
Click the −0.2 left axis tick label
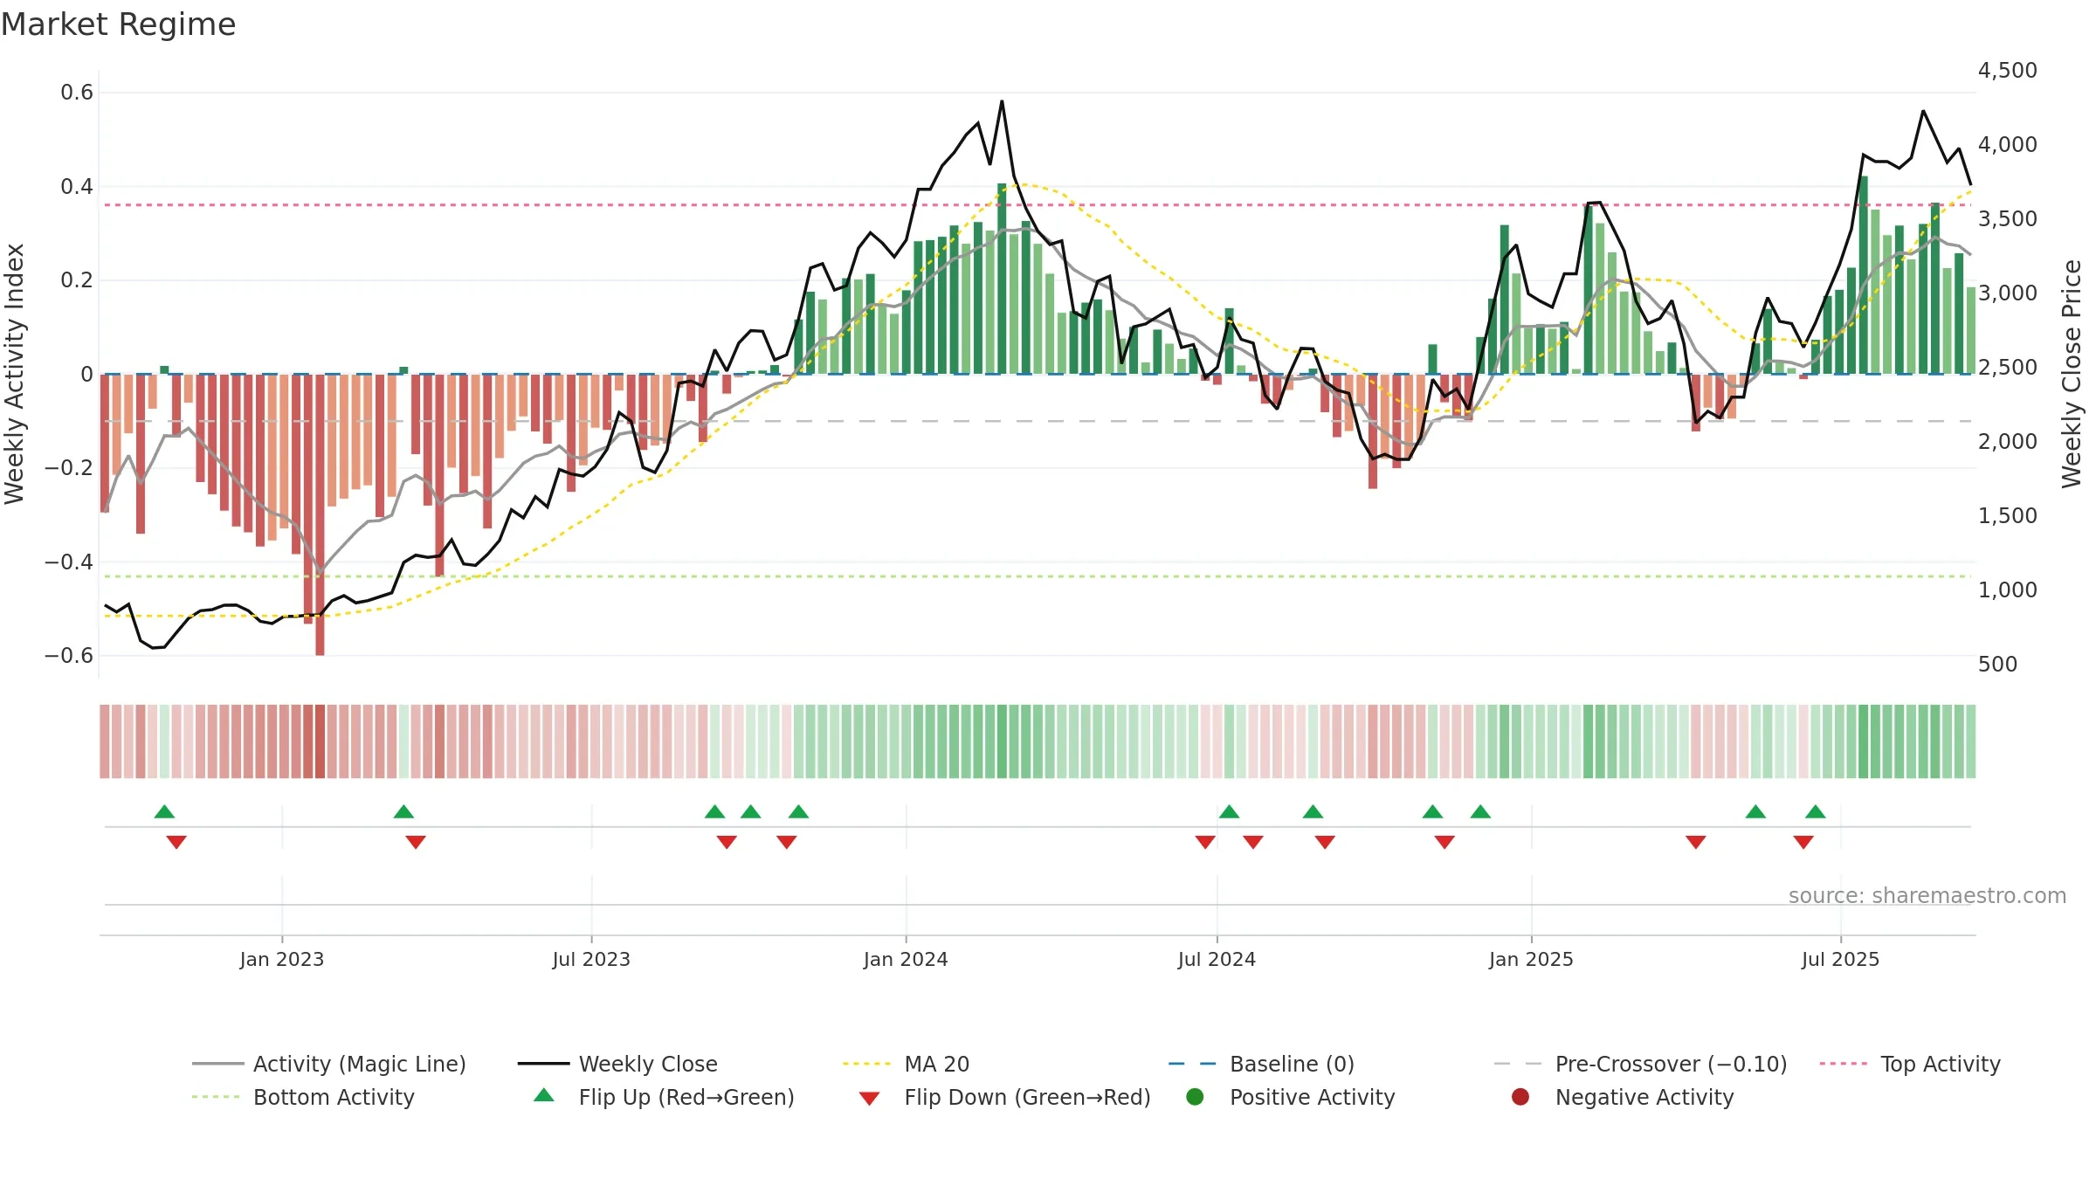click(69, 468)
